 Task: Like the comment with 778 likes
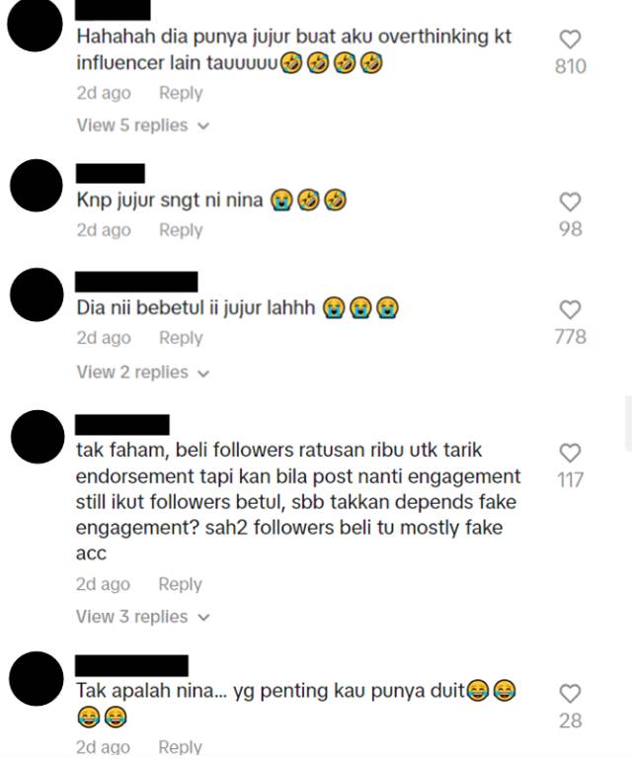(570, 310)
